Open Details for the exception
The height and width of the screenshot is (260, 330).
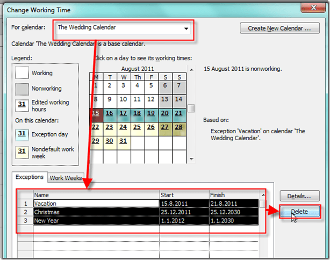click(x=299, y=196)
